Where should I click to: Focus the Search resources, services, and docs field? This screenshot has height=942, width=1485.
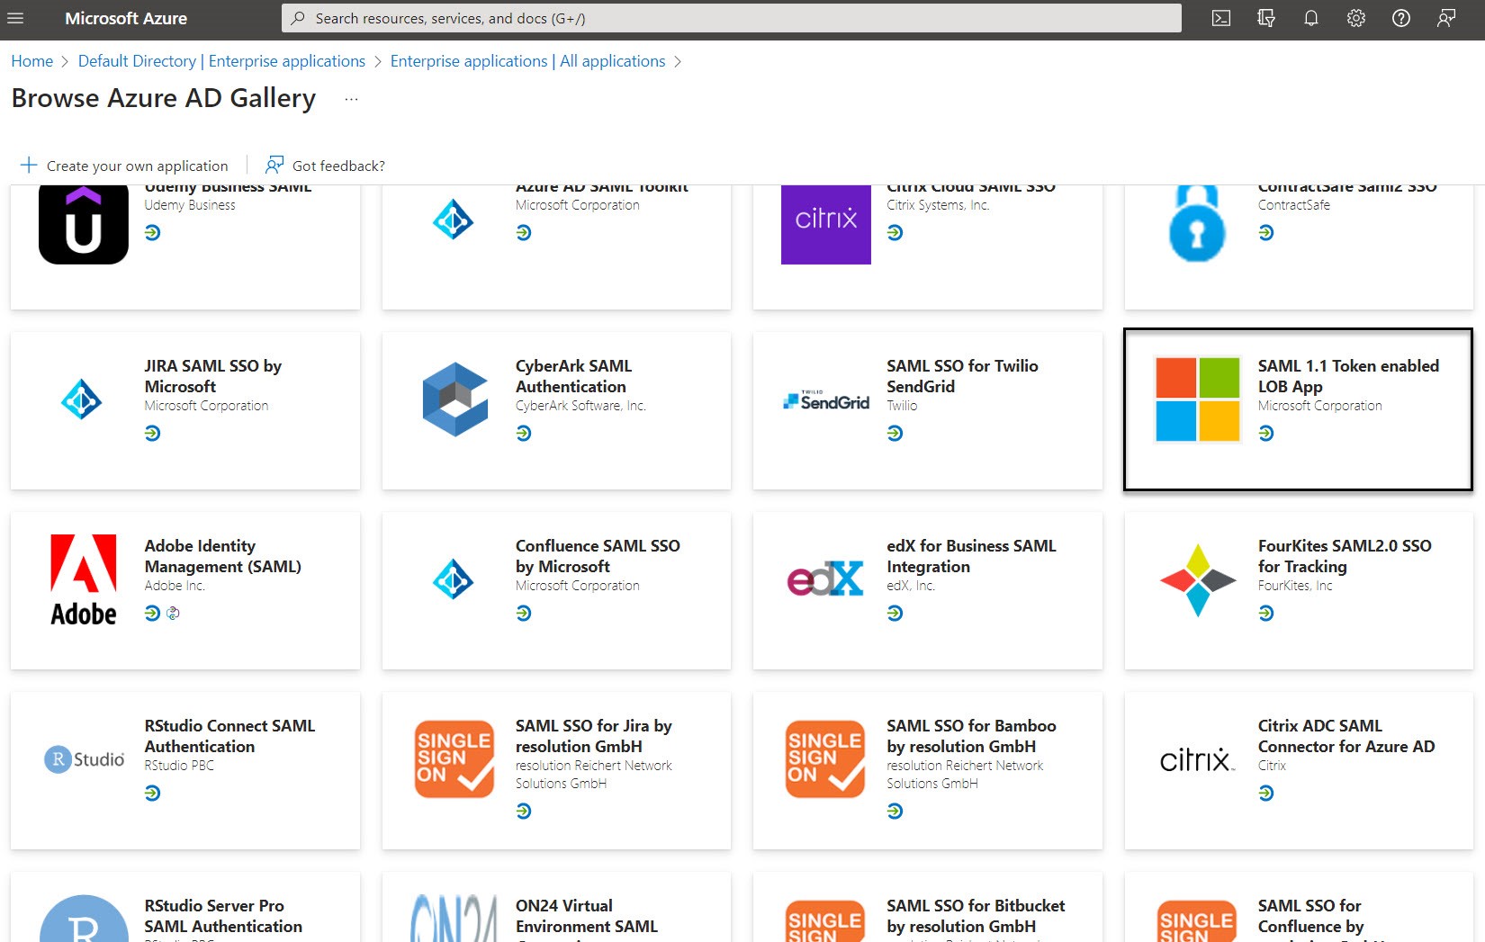tap(731, 18)
